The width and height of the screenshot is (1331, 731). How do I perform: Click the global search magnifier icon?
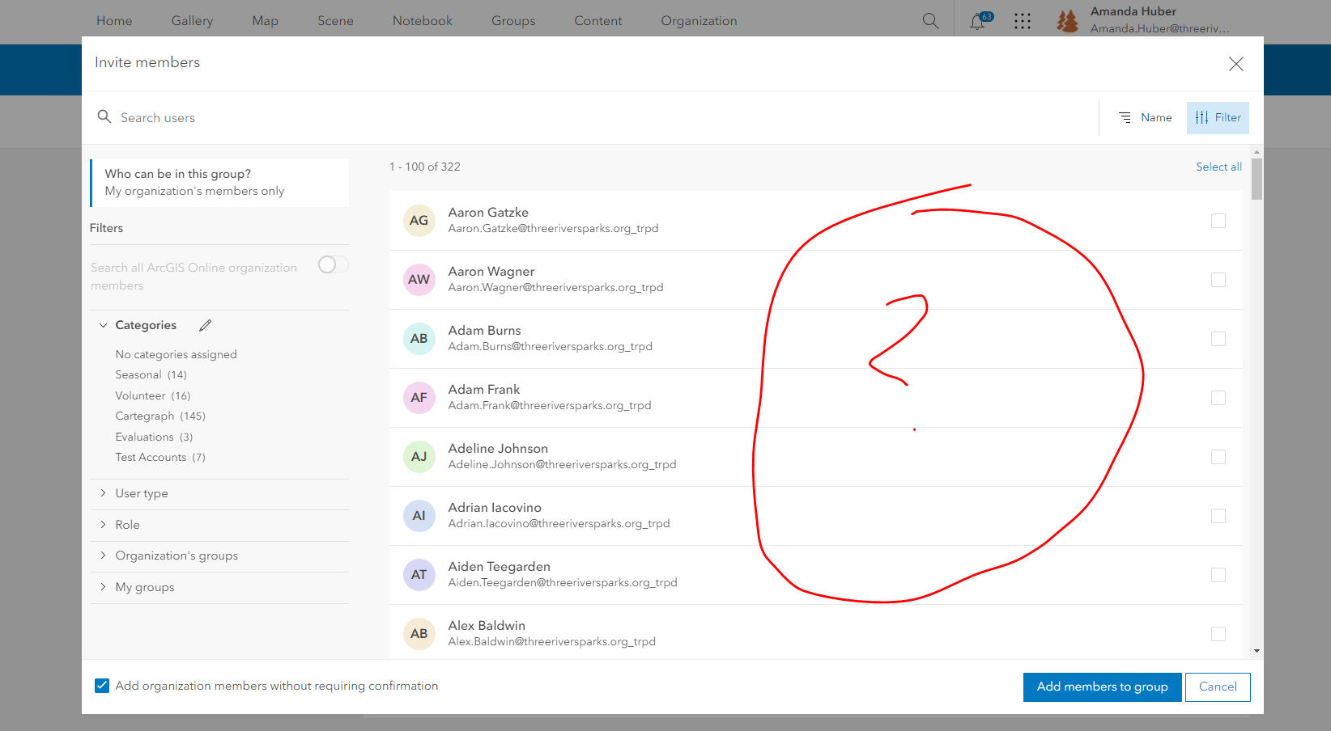pyautogui.click(x=930, y=21)
